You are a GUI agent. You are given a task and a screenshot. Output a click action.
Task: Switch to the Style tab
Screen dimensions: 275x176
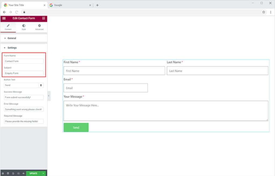24,27
